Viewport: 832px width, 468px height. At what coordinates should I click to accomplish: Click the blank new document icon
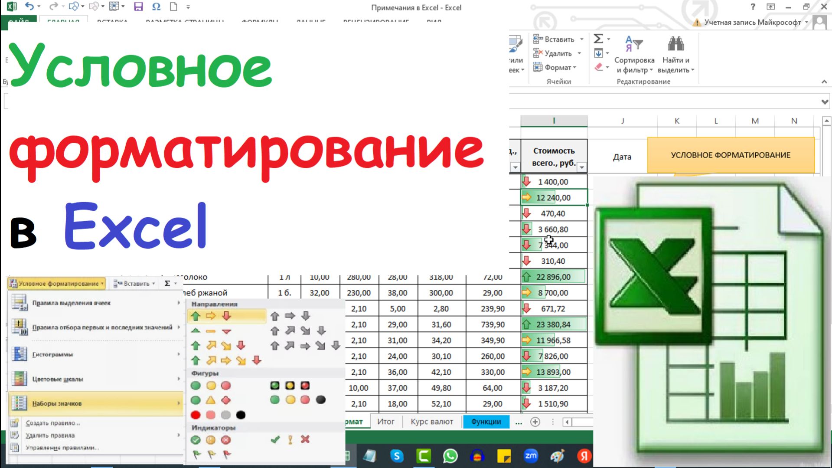[173, 7]
